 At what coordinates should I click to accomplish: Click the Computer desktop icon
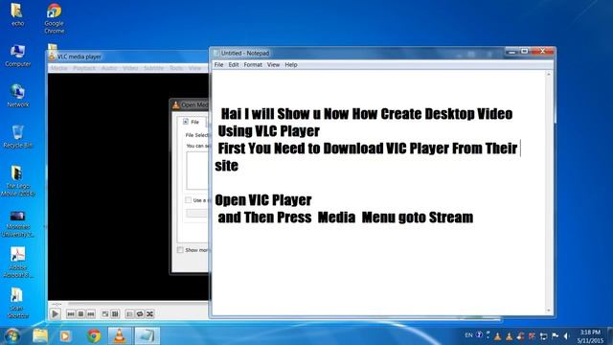[x=17, y=56]
